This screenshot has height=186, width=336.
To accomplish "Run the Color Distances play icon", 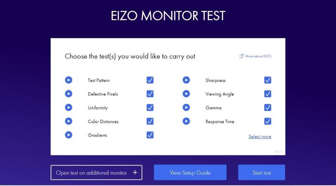I will click(69, 121).
